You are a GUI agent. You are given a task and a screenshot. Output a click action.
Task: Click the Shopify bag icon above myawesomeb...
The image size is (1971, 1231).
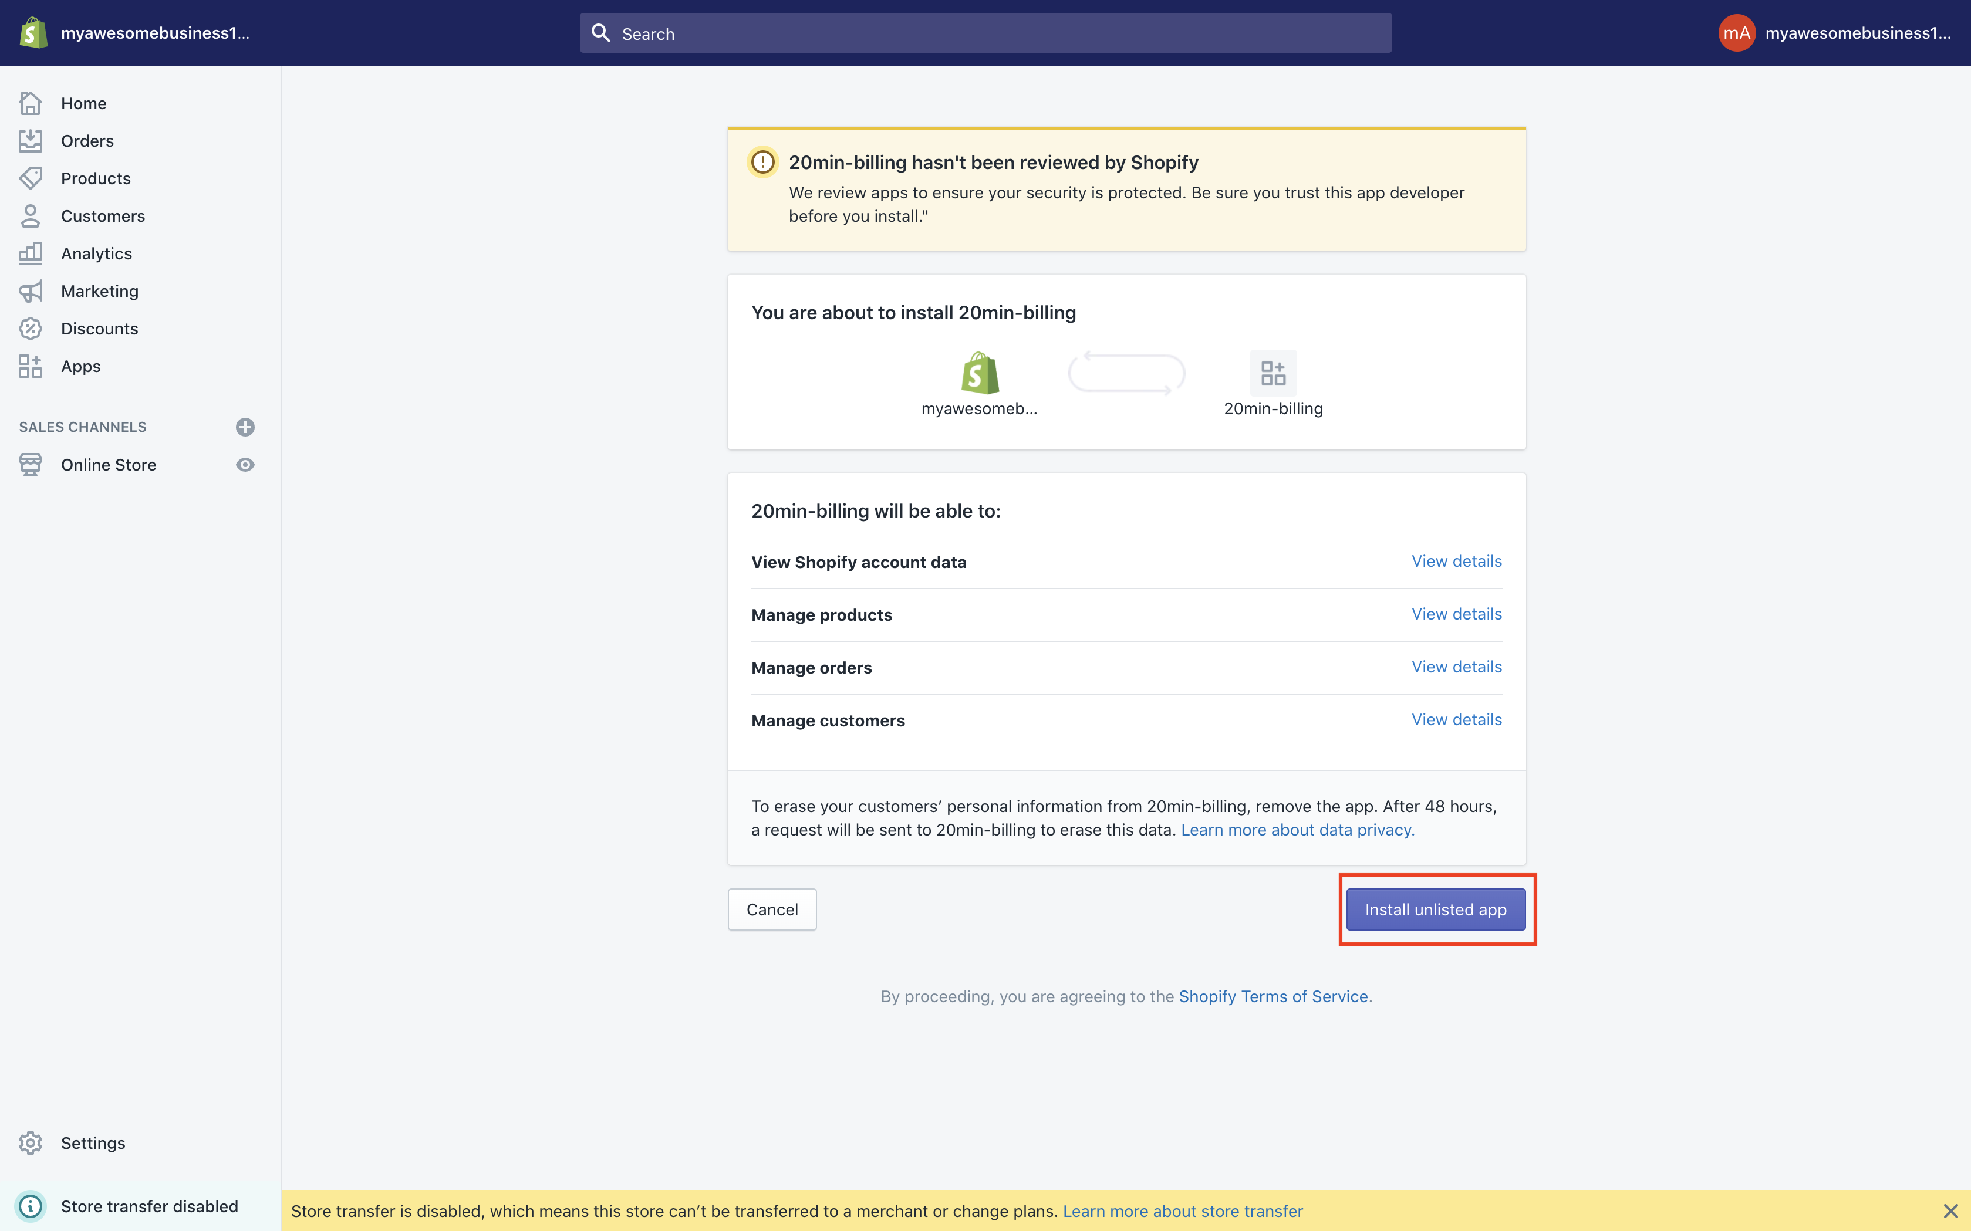[x=980, y=373]
